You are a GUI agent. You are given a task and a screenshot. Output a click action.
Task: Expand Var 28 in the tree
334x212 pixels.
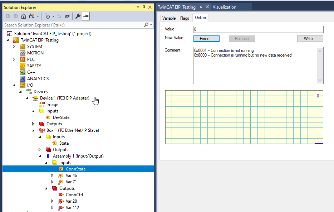click(53, 201)
